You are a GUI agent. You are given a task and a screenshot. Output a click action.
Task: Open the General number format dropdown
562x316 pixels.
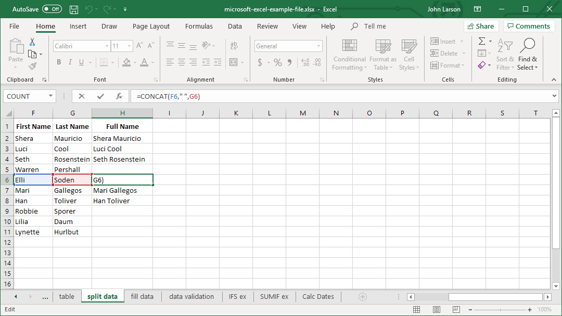click(319, 46)
